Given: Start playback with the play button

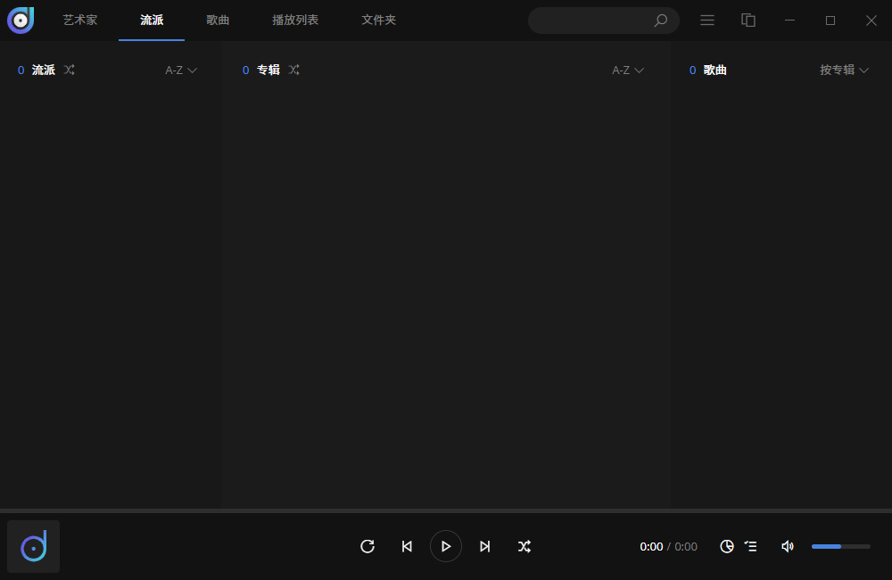Looking at the screenshot, I should click(x=446, y=546).
